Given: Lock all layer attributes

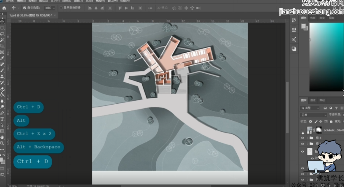Looking at the screenshot, I should pos(331,121).
